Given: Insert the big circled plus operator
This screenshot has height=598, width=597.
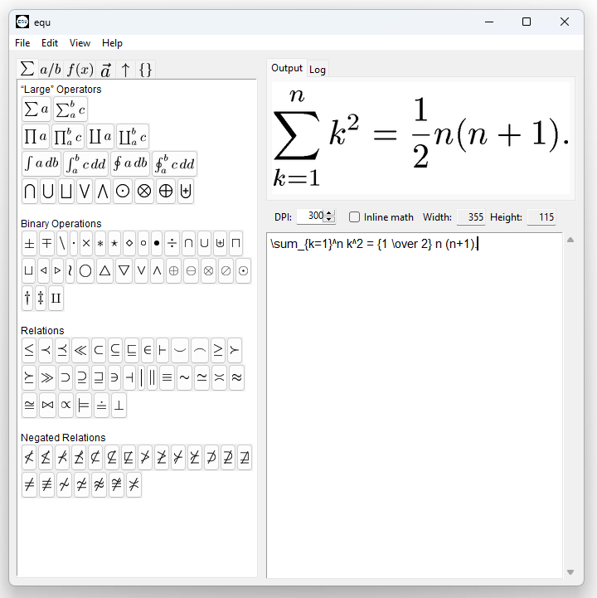Looking at the screenshot, I should click(x=166, y=191).
